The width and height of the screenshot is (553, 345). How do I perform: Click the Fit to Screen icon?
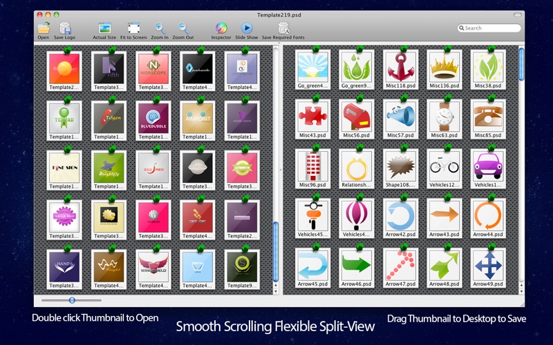(x=134, y=28)
